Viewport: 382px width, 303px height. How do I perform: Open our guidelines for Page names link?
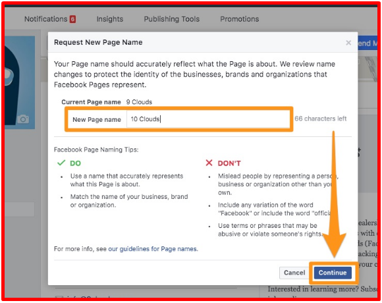153,249
